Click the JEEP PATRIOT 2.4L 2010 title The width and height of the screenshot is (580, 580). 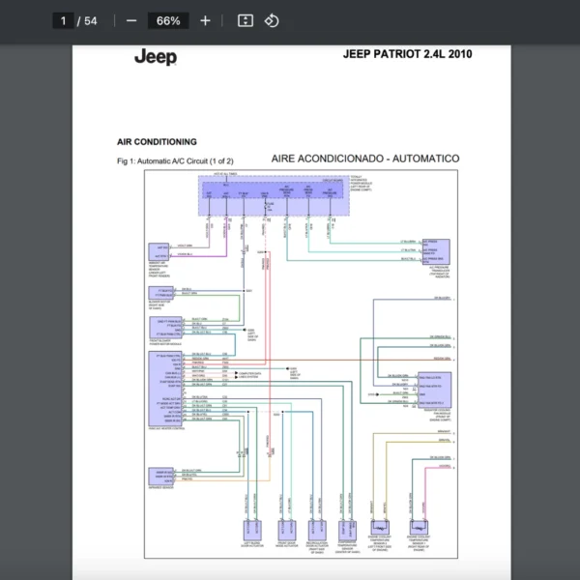(407, 54)
